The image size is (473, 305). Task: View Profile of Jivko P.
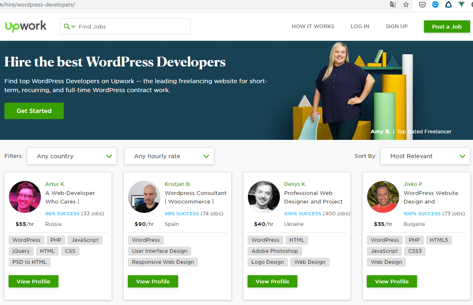click(x=392, y=281)
